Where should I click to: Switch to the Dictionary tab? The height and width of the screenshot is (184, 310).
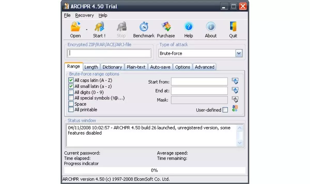click(112, 67)
